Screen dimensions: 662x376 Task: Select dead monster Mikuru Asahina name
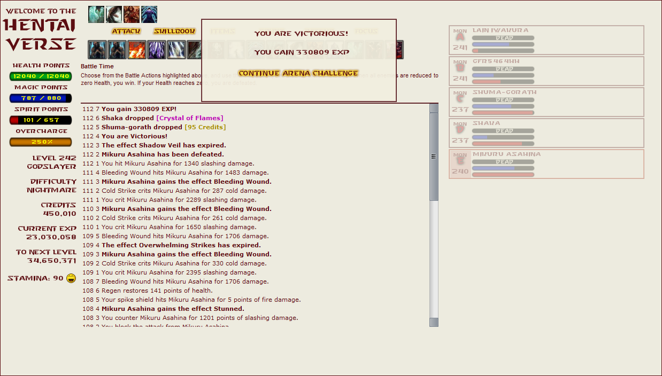506,154
